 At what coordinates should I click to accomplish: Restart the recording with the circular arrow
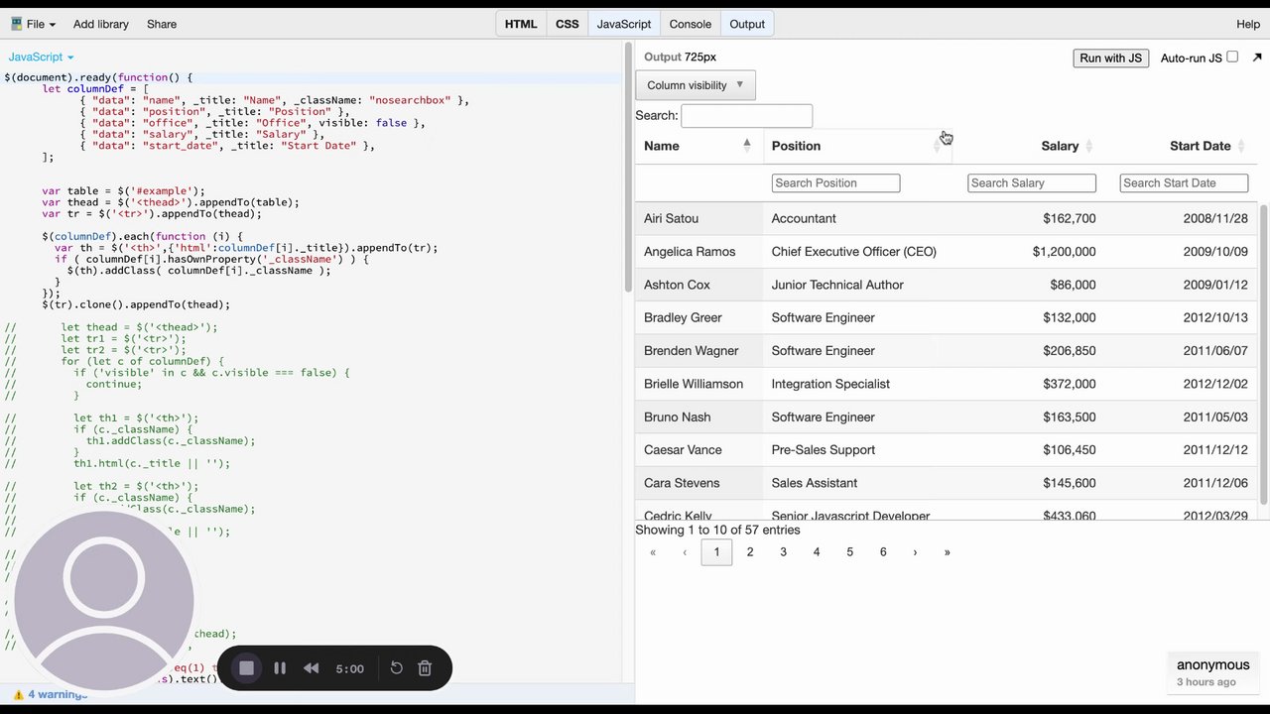click(396, 668)
